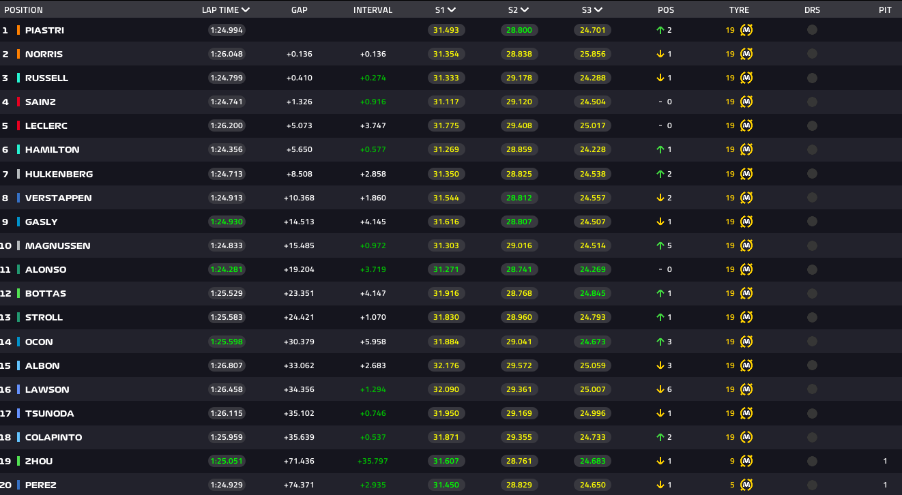Screen dimensions: 902x495
Task: Select driver name HULKENBERG
Action: click(x=59, y=174)
